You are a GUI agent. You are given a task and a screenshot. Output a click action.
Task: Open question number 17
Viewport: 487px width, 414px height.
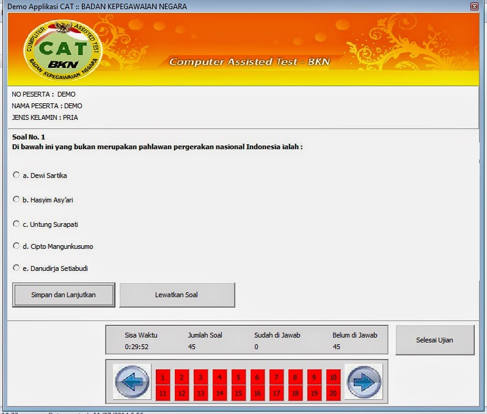pyautogui.click(x=276, y=393)
